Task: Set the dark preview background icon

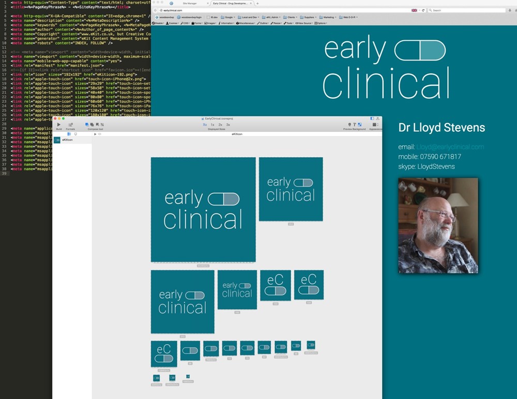Action: (349, 125)
